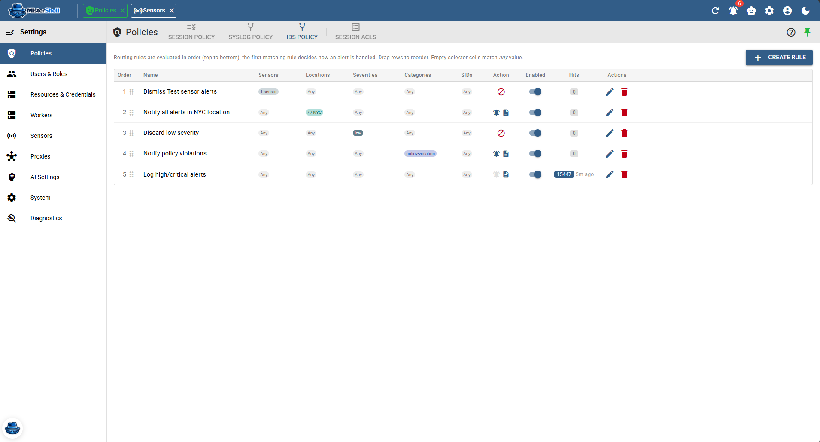Edit the Notify policy violations rule
Viewport: 820px width, 442px height.
pyautogui.click(x=610, y=154)
